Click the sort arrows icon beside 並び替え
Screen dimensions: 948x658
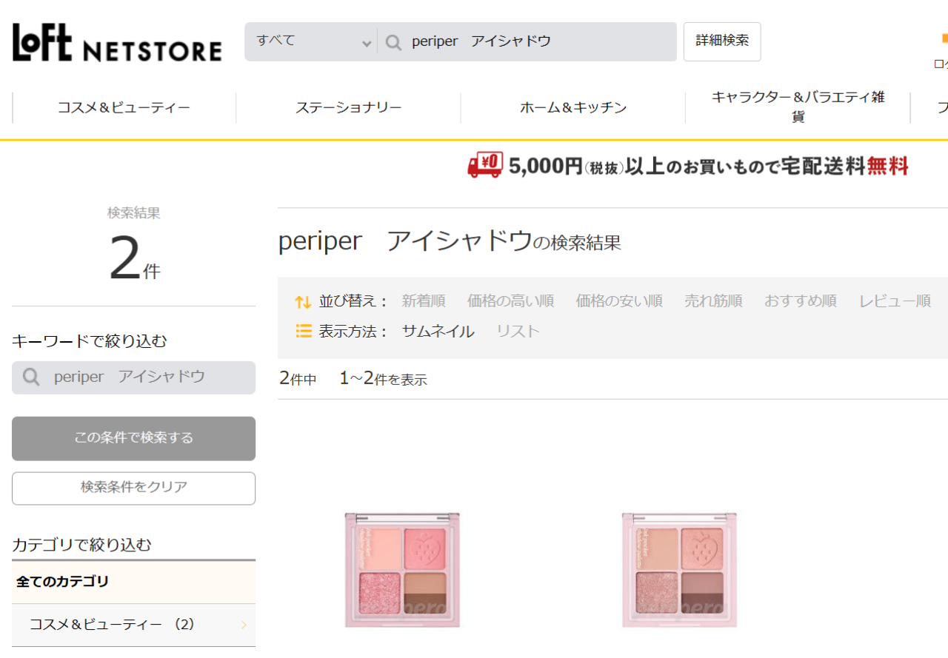coord(303,302)
